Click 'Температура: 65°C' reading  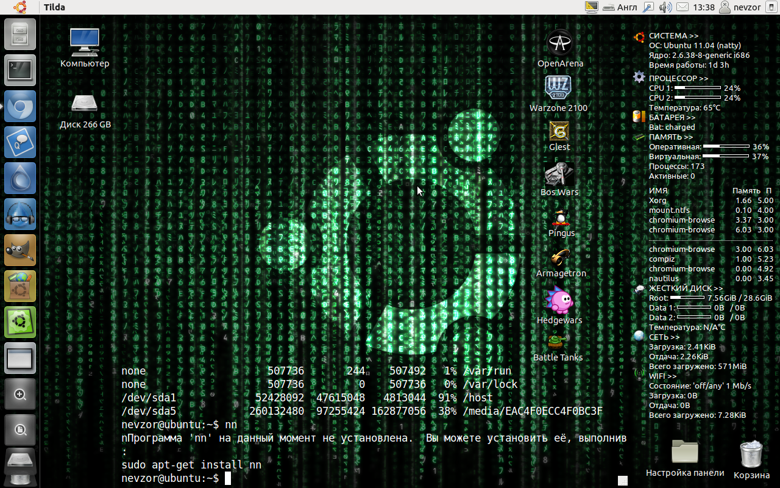coord(684,107)
